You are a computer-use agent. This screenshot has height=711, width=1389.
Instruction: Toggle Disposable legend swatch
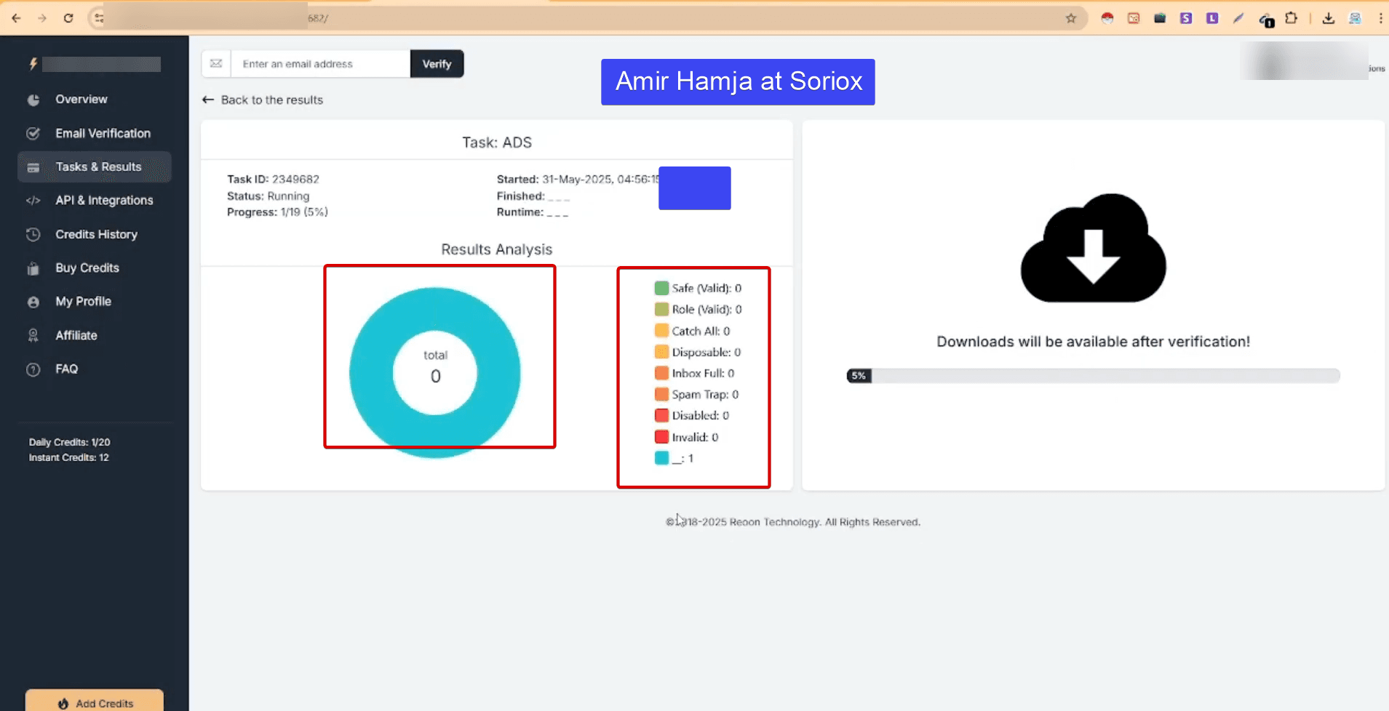click(x=661, y=352)
